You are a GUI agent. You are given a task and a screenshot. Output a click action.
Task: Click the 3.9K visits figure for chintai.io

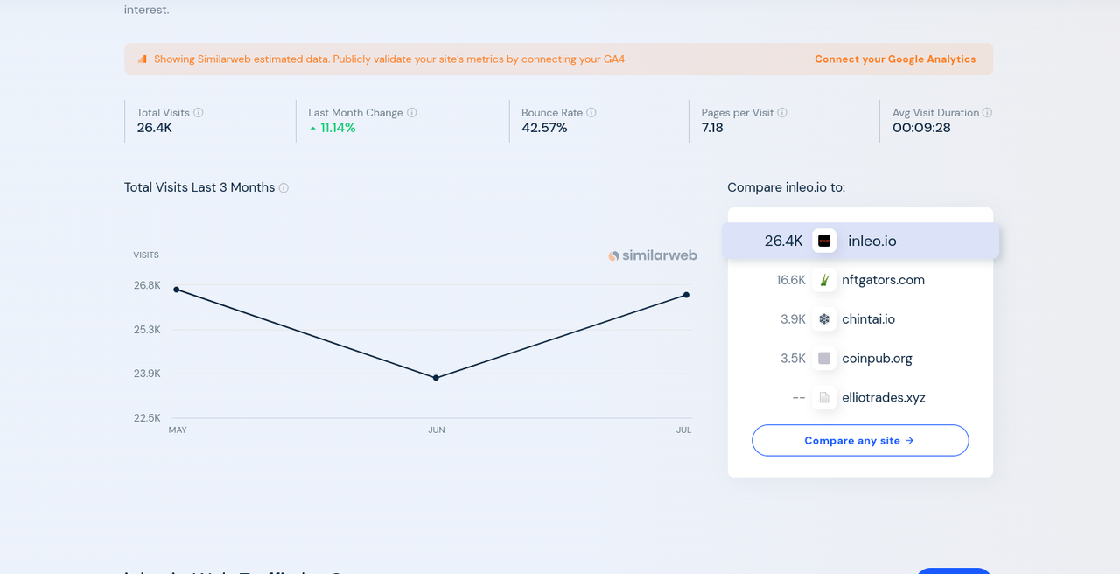click(x=793, y=319)
